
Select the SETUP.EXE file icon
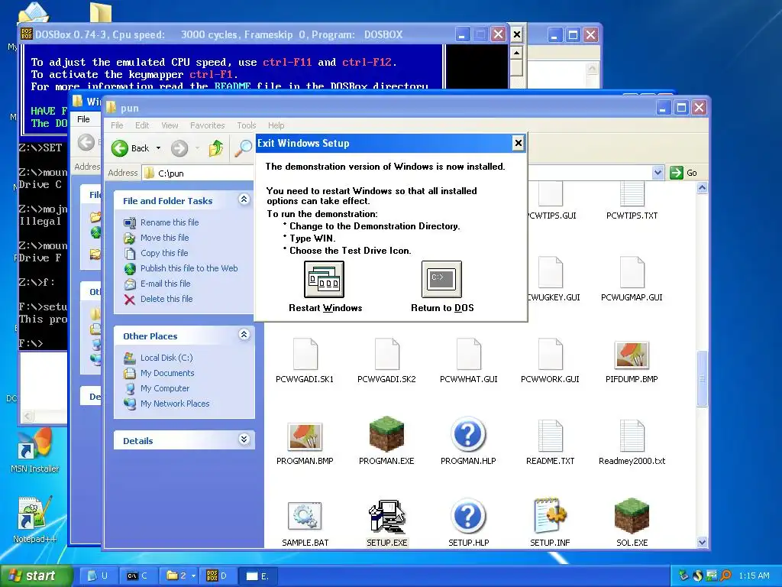[x=386, y=516]
